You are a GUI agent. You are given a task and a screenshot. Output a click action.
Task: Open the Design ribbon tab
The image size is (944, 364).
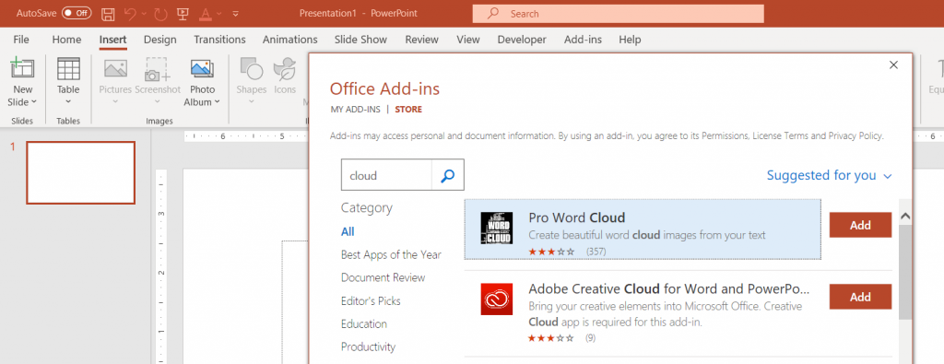point(160,40)
